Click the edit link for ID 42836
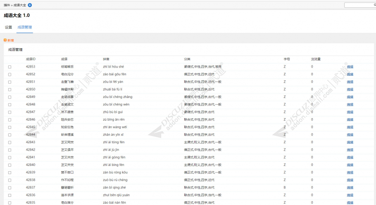 [350, 195]
